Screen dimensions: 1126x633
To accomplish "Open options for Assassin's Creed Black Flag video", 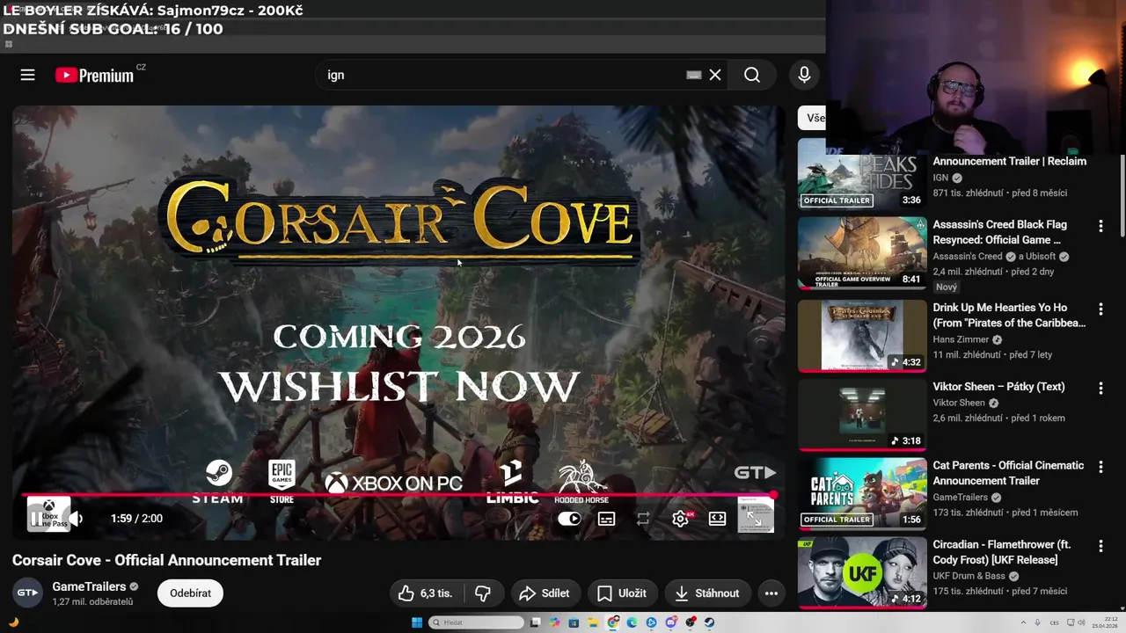I will coord(1100,227).
